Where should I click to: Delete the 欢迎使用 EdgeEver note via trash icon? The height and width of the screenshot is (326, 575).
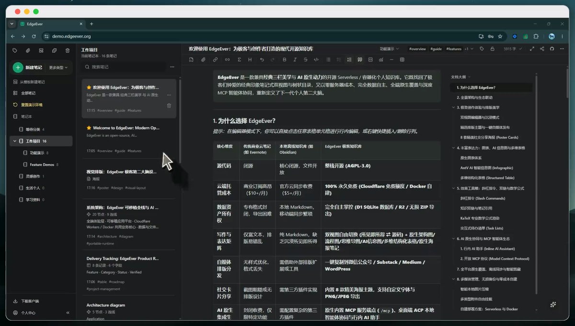pyautogui.click(x=169, y=106)
